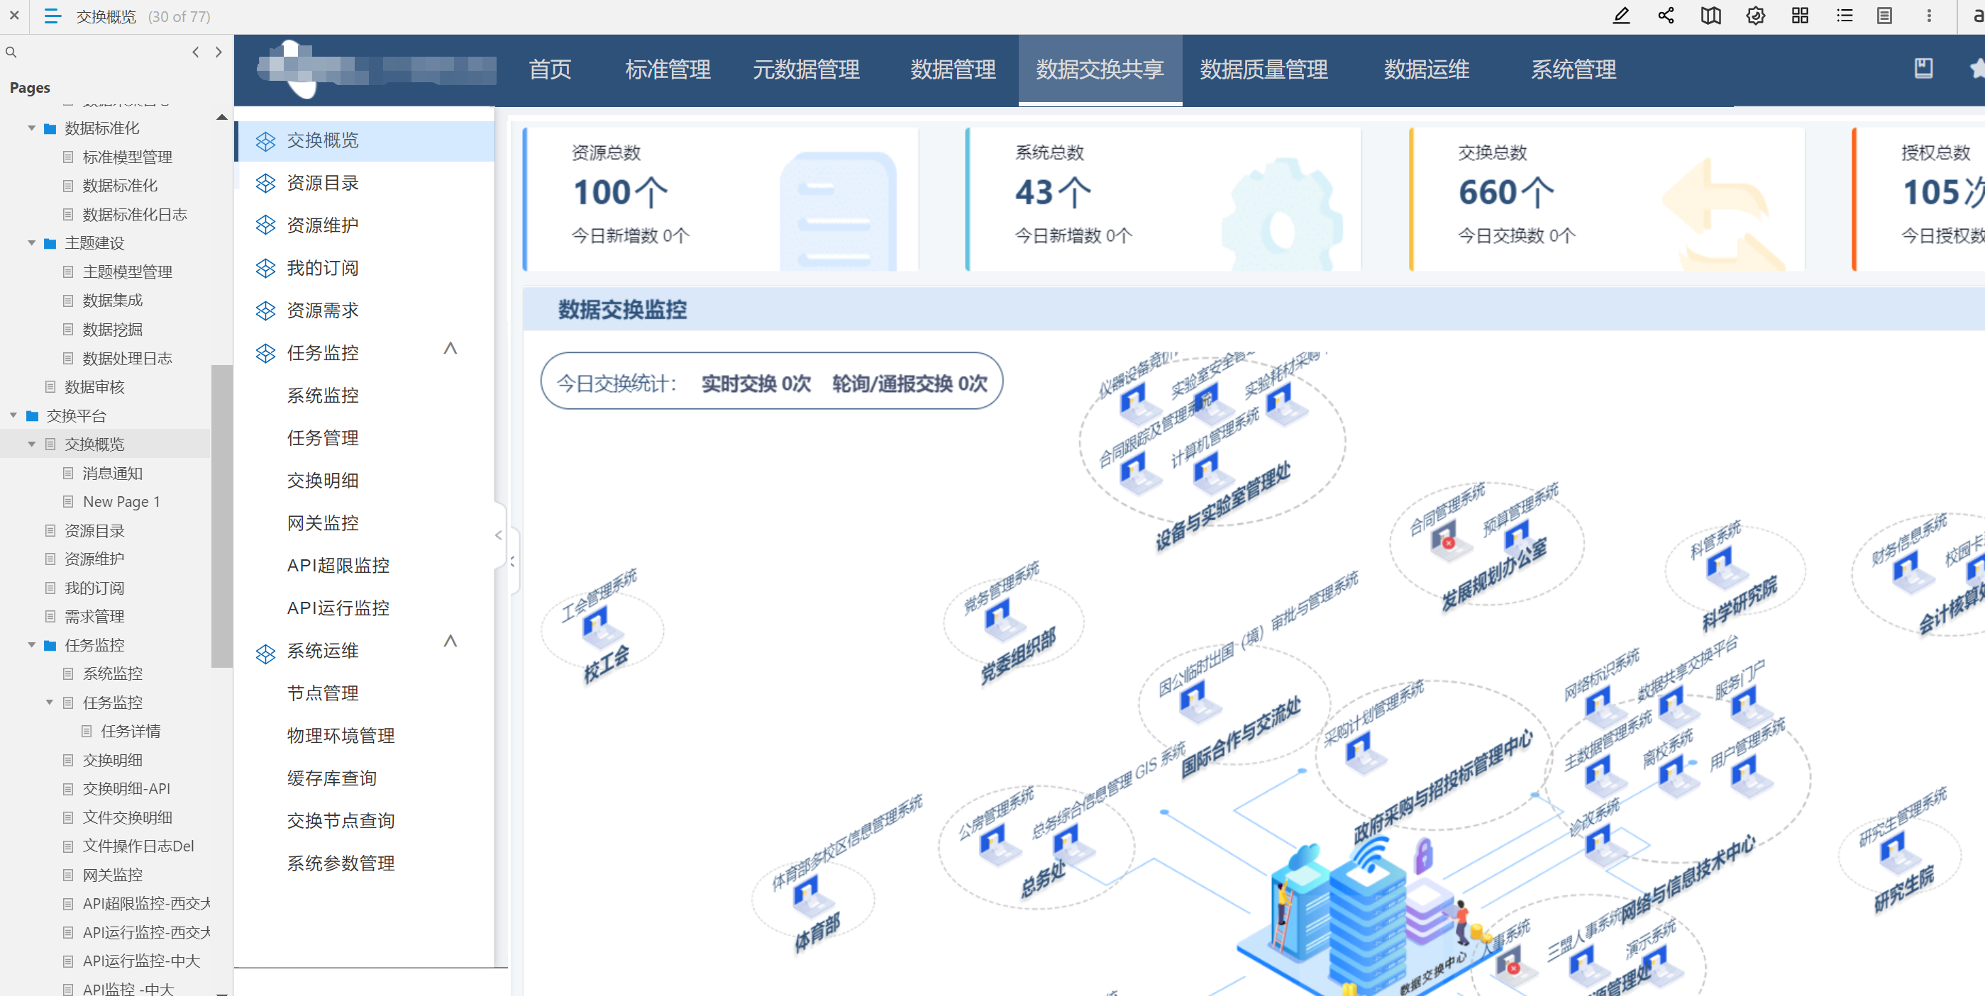The height and width of the screenshot is (996, 1985).
Task: Open the 数据运维 tab
Action: (x=1427, y=69)
